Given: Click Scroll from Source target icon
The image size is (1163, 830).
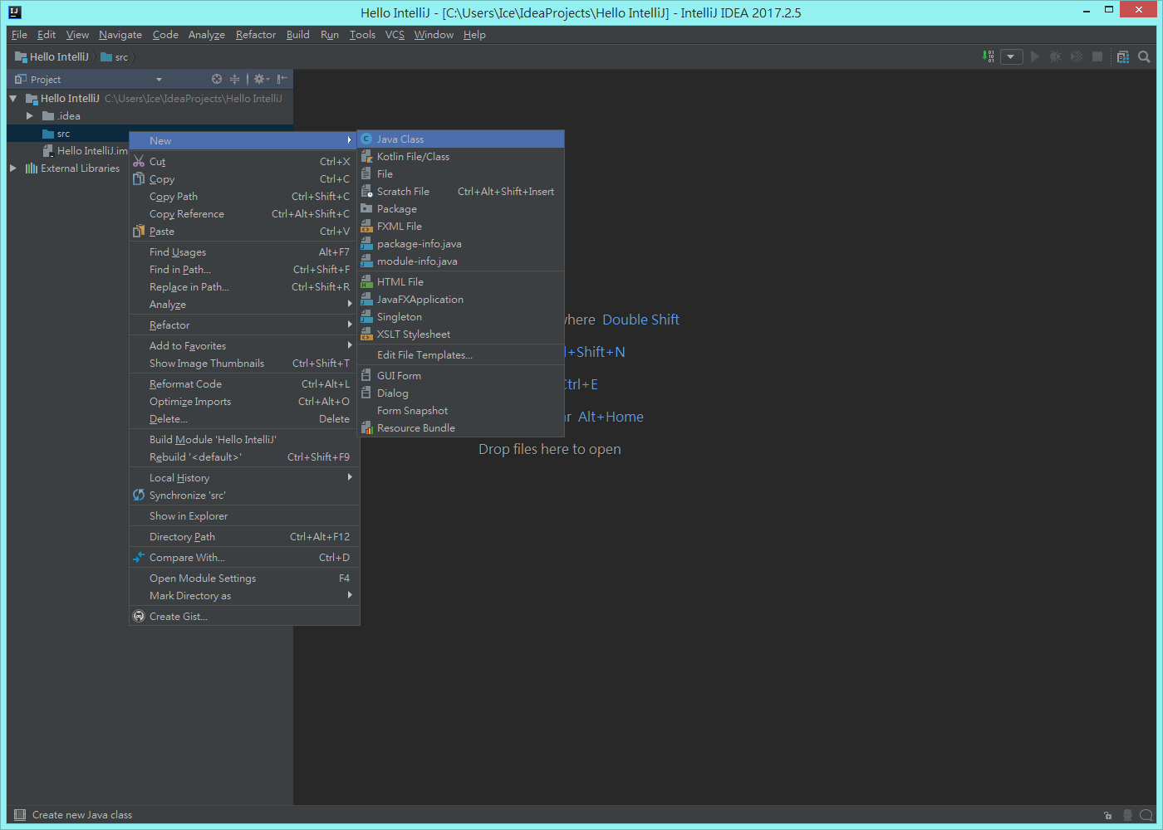Looking at the screenshot, I should [x=217, y=79].
